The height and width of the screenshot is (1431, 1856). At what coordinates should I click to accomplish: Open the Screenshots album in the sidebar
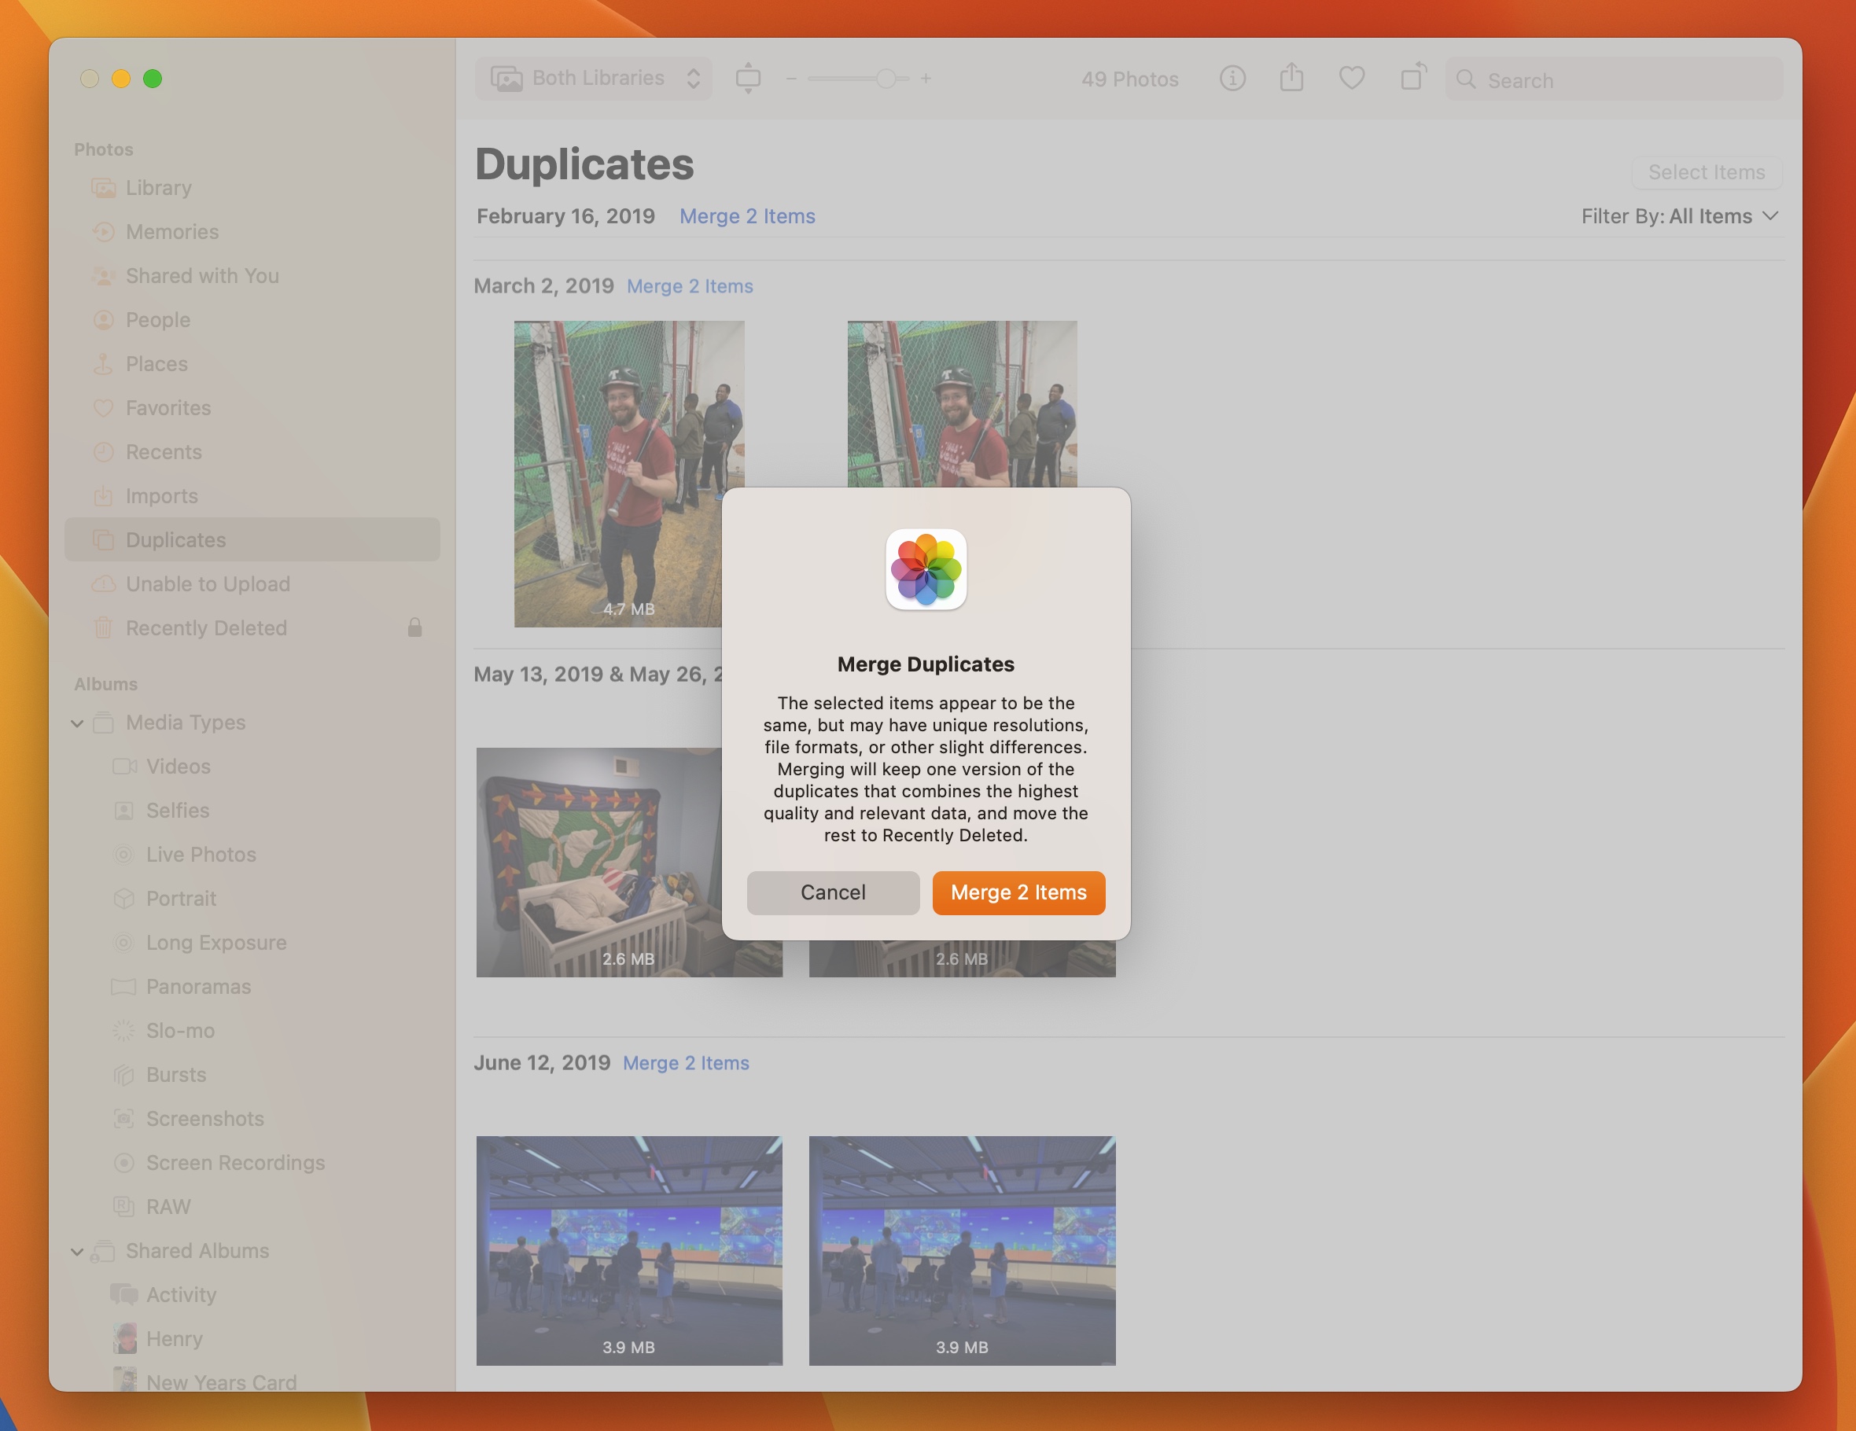click(204, 1119)
